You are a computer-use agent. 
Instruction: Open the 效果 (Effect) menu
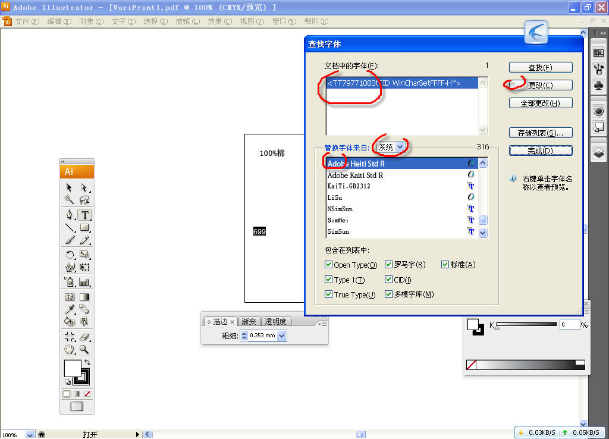[x=220, y=21]
